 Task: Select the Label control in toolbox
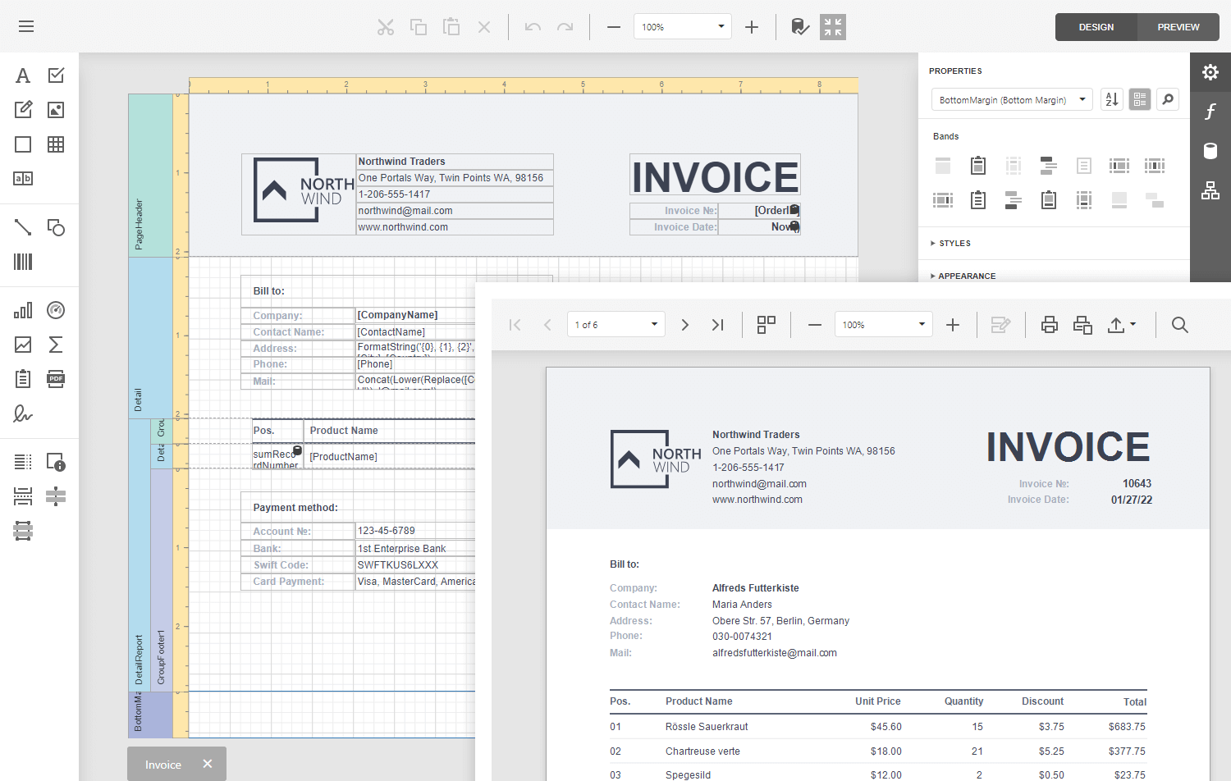click(x=23, y=75)
